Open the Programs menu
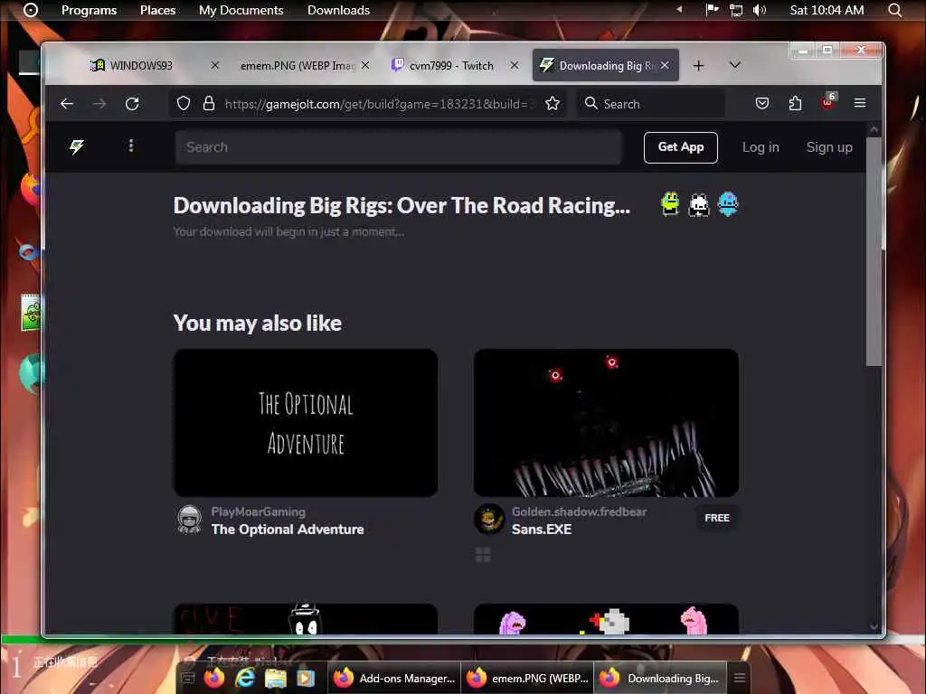 (x=90, y=10)
